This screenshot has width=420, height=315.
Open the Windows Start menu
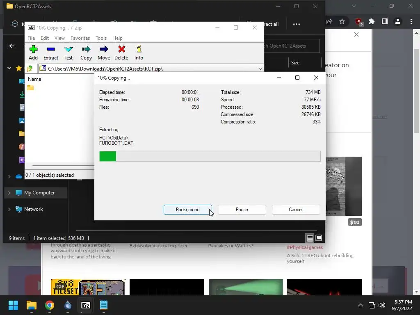click(13, 305)
